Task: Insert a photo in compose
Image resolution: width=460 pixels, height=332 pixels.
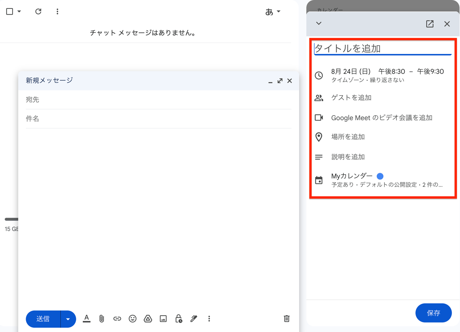Action: pyautogui.click(x=163, y=319)
